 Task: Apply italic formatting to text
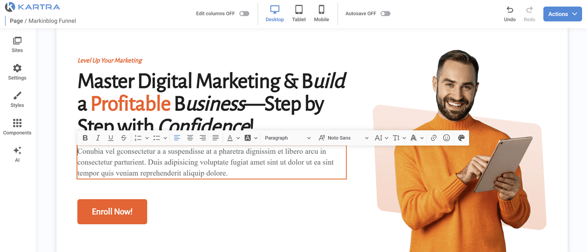(98, 138)
